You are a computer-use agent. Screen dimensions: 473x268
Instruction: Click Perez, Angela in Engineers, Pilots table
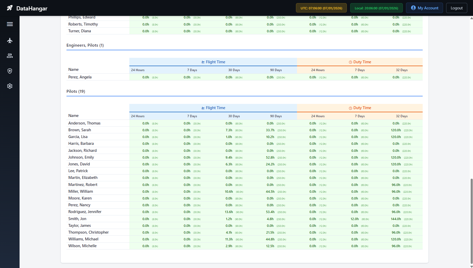(80, 77)
